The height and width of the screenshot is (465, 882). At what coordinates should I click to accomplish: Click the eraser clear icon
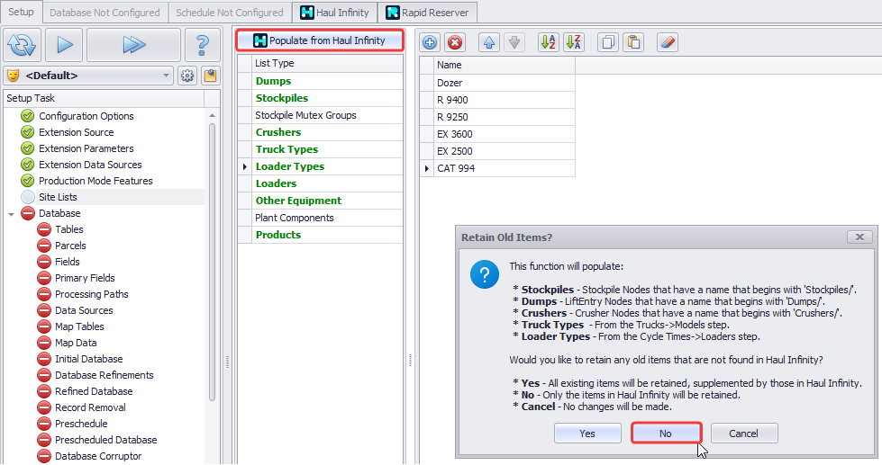point(667,42)
